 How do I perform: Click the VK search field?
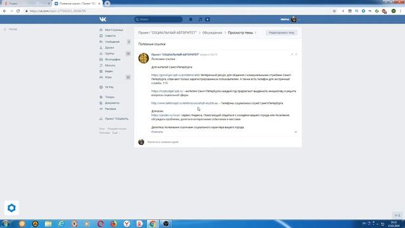tap(158, 20)
